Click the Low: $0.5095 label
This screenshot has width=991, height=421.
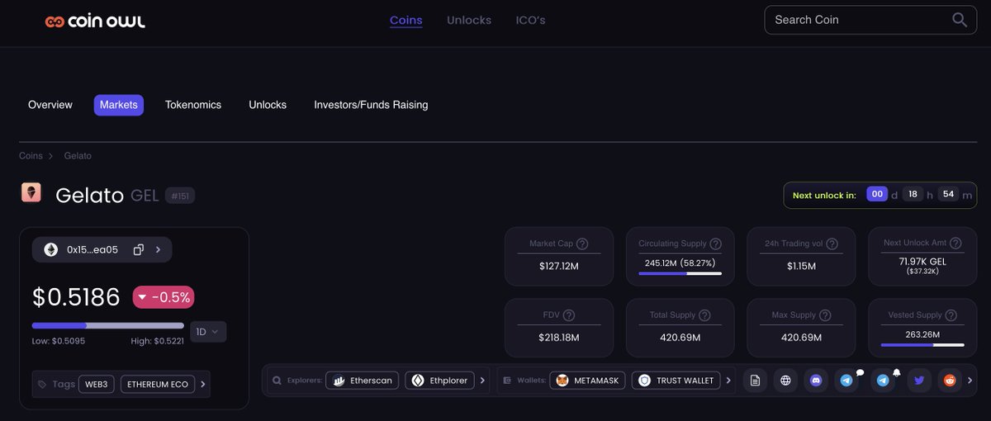tap(59, 341)
